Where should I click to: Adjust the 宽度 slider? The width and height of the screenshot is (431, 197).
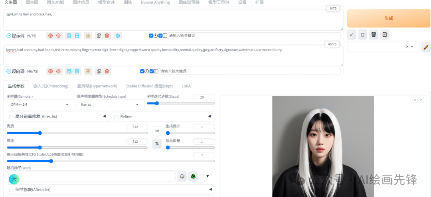pyautogui.click(x=77, y=133)
